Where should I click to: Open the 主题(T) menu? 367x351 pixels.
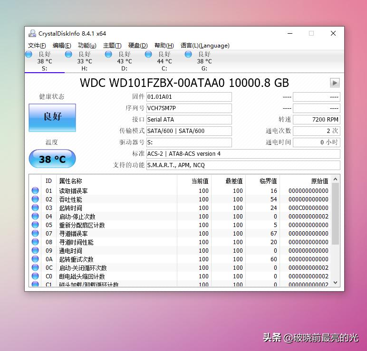112,46
